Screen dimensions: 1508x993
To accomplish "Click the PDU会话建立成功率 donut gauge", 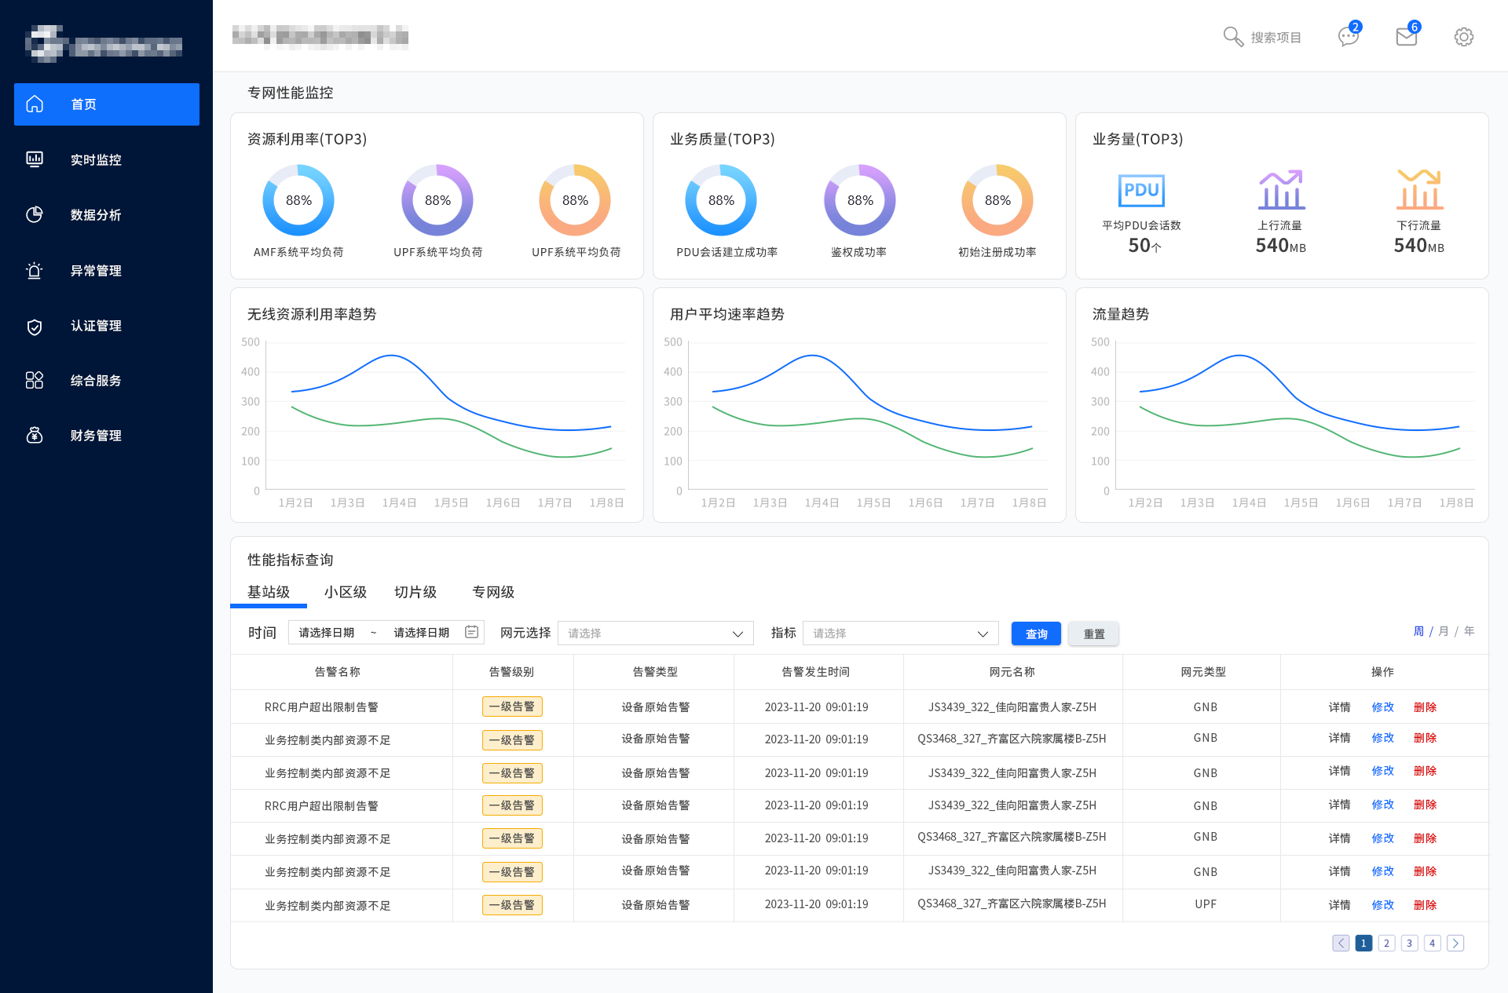I will (x=721, y=200).
